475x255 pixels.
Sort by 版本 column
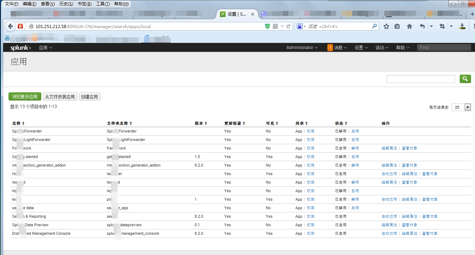(x=201, y=123)
